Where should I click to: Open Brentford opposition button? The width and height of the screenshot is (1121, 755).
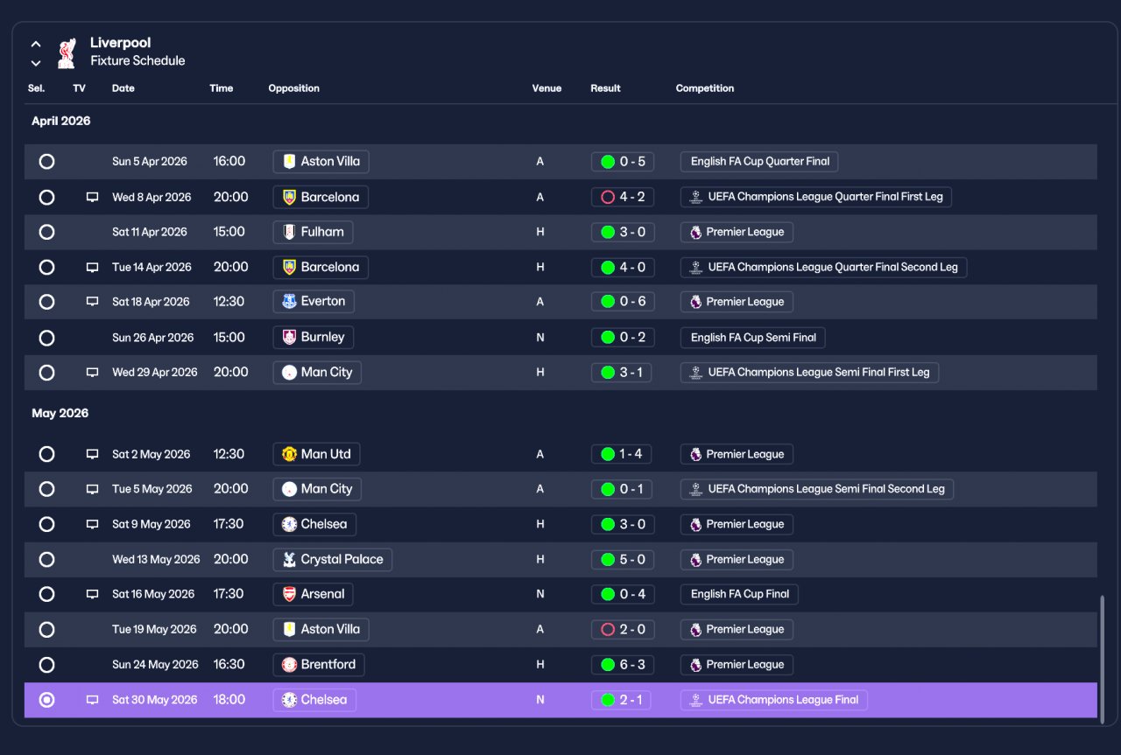(319, 664)
